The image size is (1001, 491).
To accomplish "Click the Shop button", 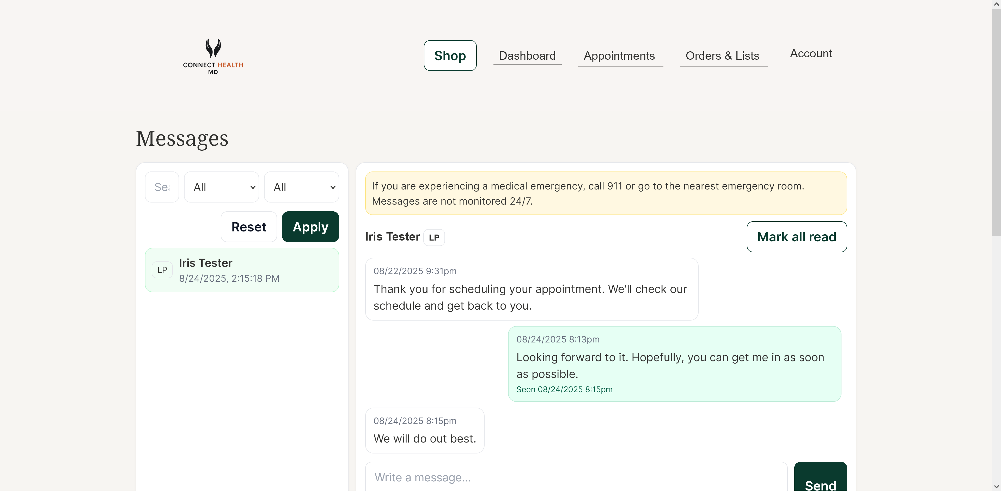I will coord(450,55).
